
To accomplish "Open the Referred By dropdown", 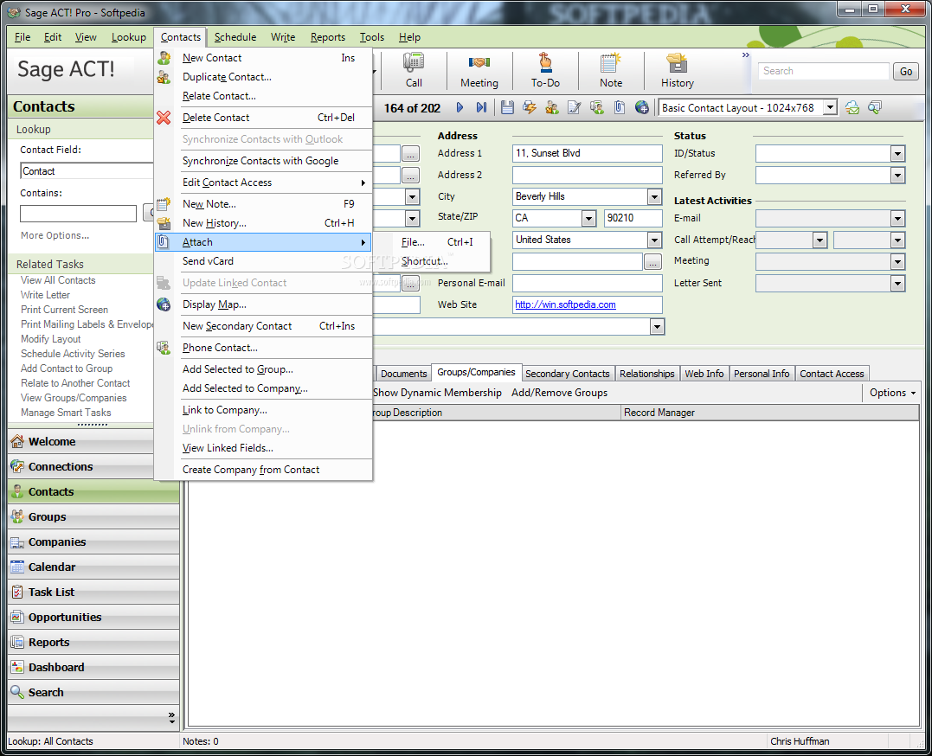I will 897,176.
